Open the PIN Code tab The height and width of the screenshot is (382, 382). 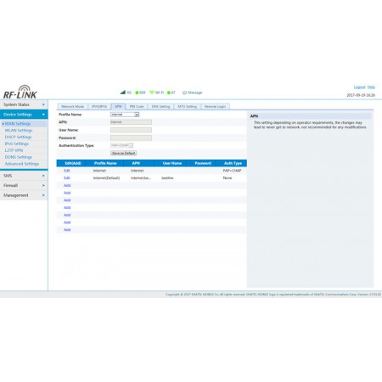click(137, 106)
